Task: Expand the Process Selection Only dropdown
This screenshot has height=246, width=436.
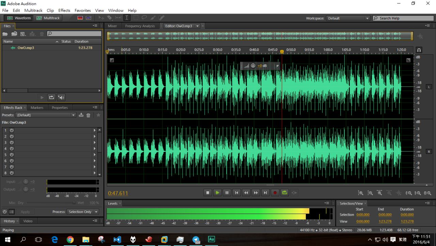Action: click(x=96, y=212)
